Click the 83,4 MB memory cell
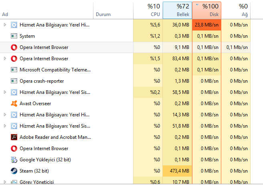The height and width of the screenshot is (185, 263). point(177,59)
